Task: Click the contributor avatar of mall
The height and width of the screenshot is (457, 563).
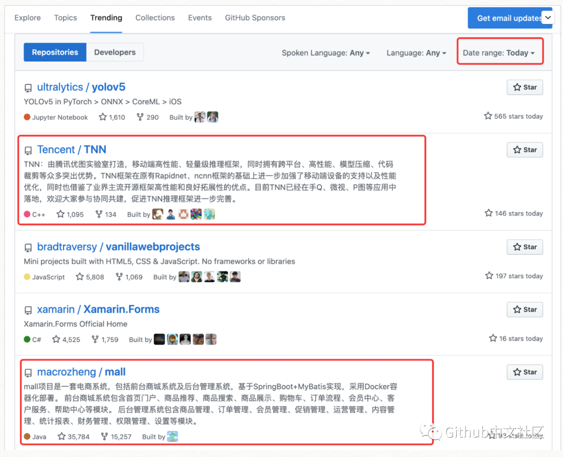Action: pos(173,437)
